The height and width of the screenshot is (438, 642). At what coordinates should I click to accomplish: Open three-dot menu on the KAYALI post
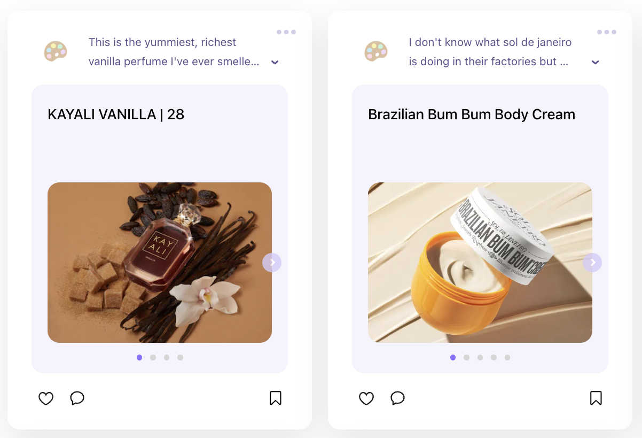tap(286, 32)
